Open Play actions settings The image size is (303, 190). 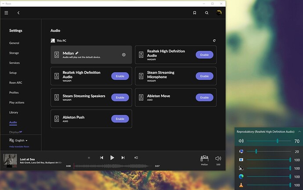coord(17,102)
